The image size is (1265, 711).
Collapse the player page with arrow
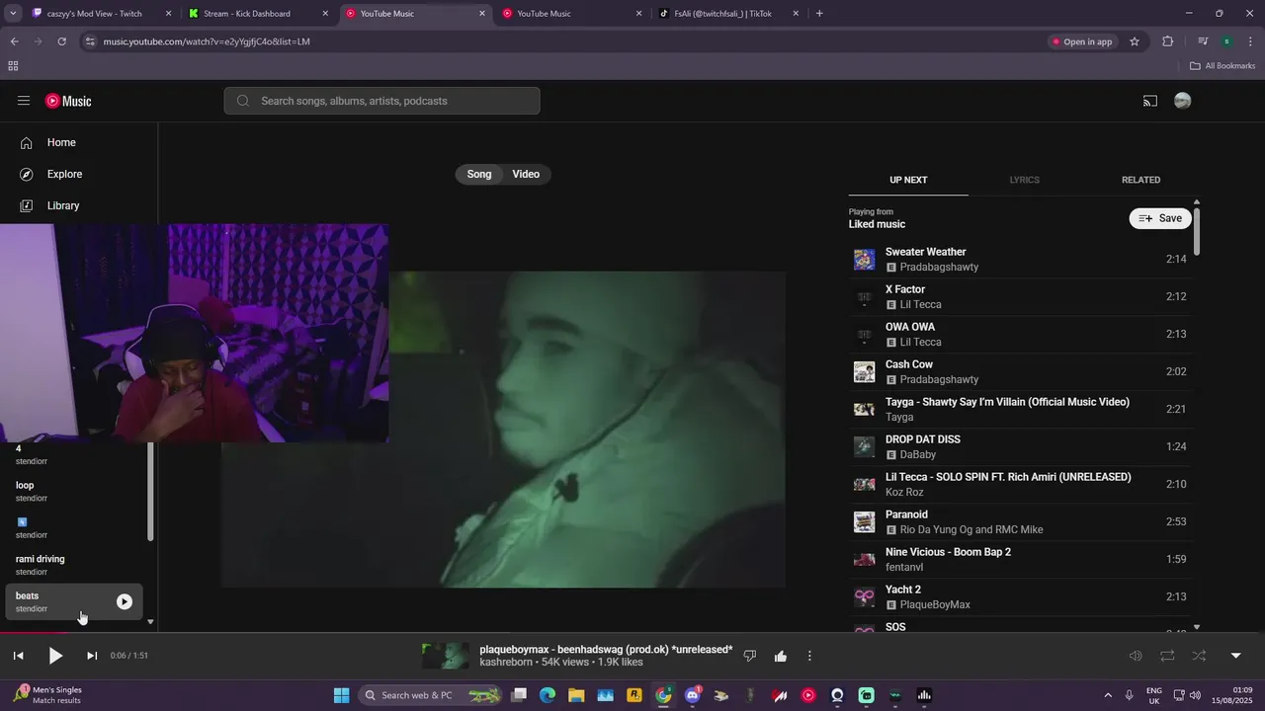(1235, 656)
